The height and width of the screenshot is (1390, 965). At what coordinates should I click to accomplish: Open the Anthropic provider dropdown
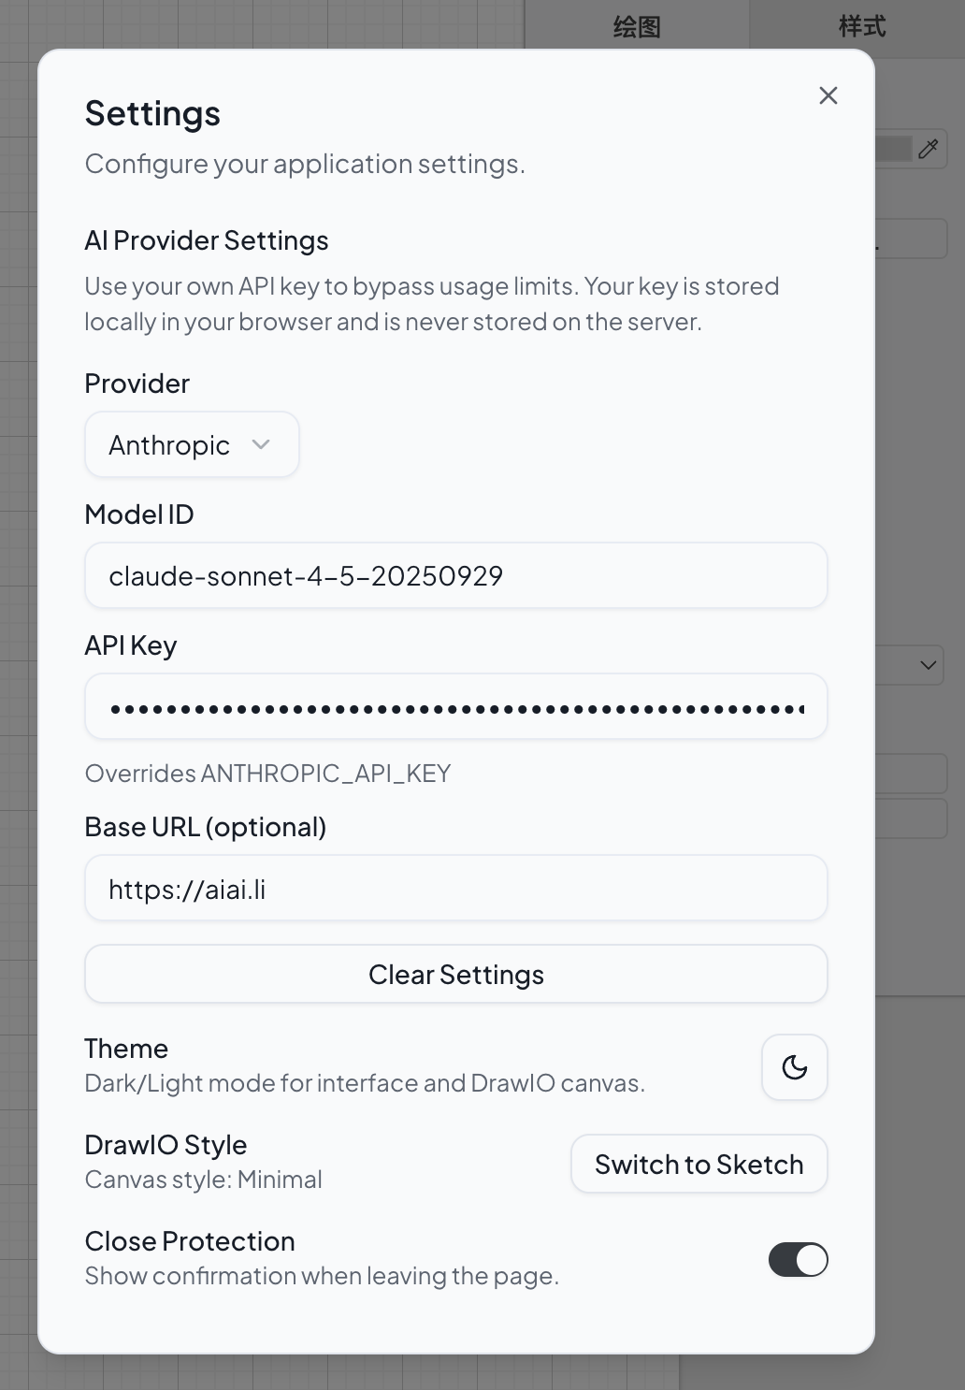pos(192,444)
